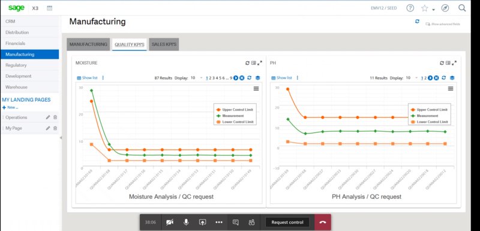This screenshot has height=231, width=480.
Task: Go to next MOISTURE results page
Action: (x=236, y=78)
